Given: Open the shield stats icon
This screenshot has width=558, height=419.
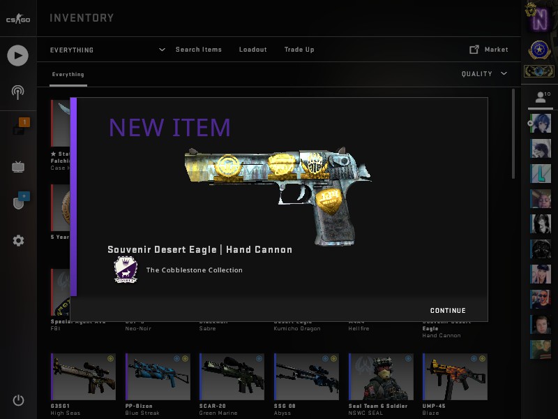Looking at the screenshot, I should point(21,200).
